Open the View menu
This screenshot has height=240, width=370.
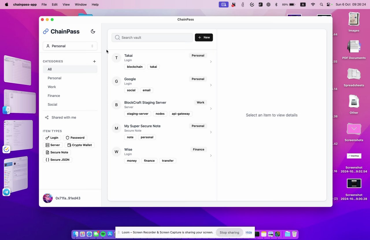click(x=66, y=5)
